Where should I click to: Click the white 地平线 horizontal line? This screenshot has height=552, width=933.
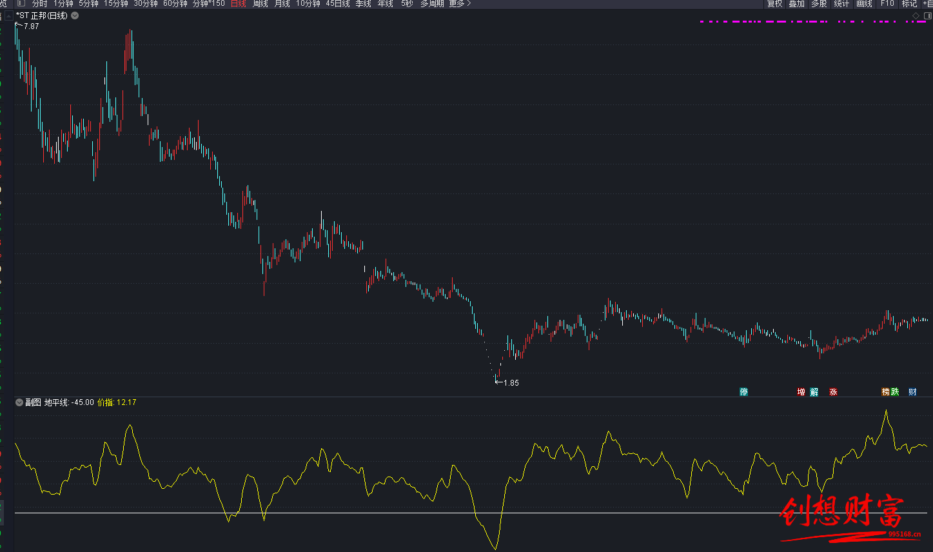tap(471, 513)
